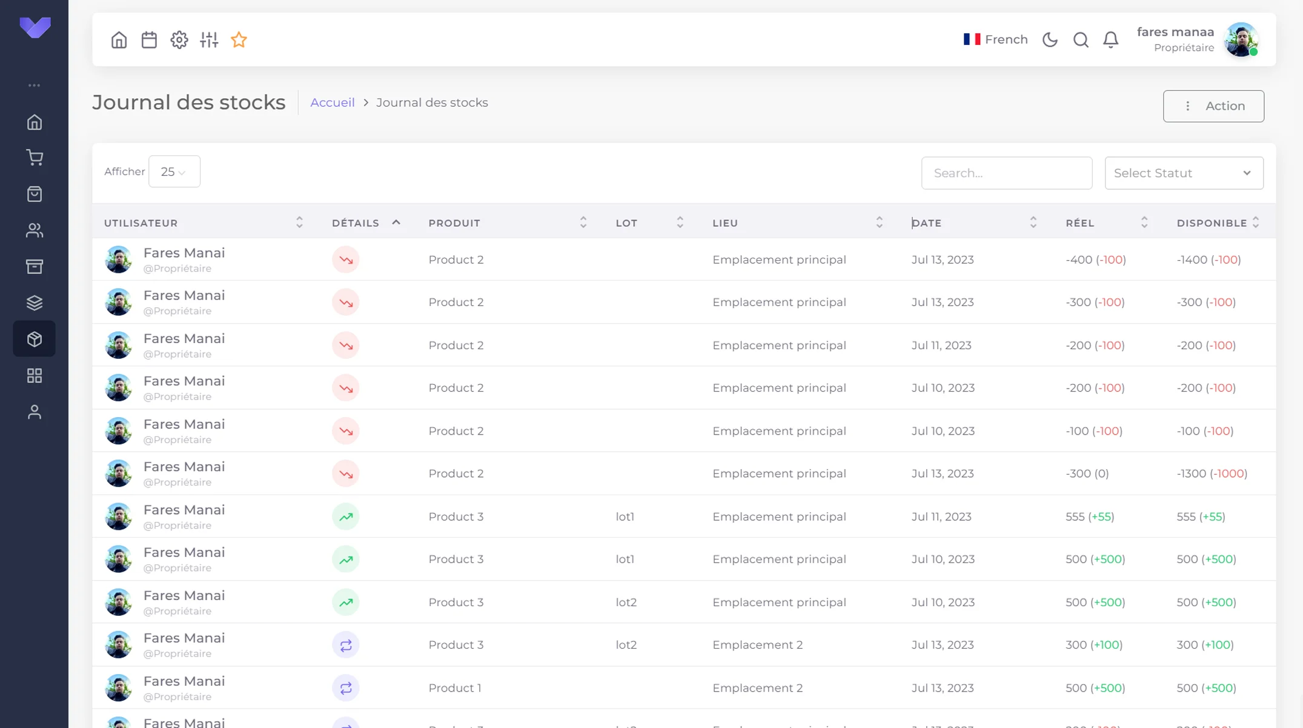Open the calendar icon in the toolbar
The height and width of the screenshot is (728, 1303).
pyautogui.click(x=148, y=39)
